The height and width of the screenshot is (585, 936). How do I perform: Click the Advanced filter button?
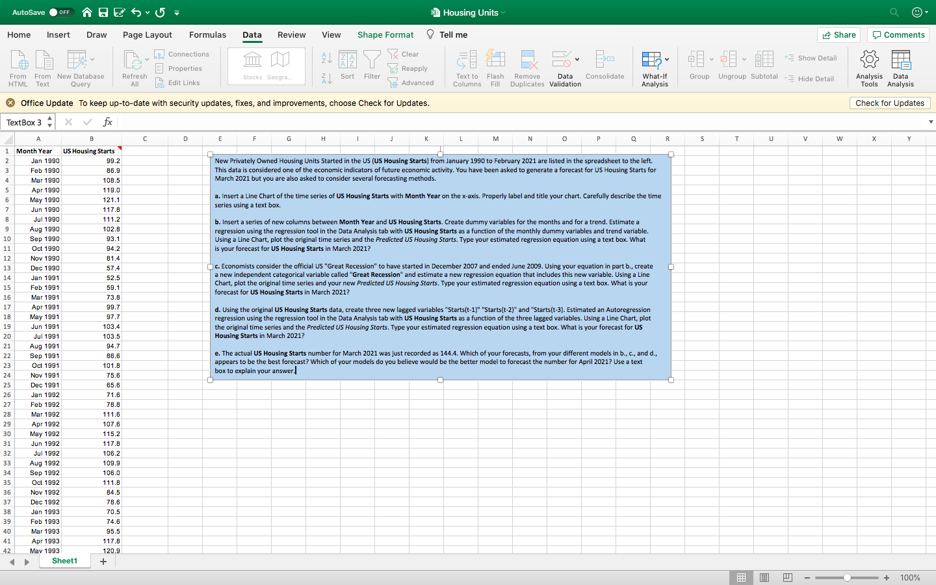411,83
